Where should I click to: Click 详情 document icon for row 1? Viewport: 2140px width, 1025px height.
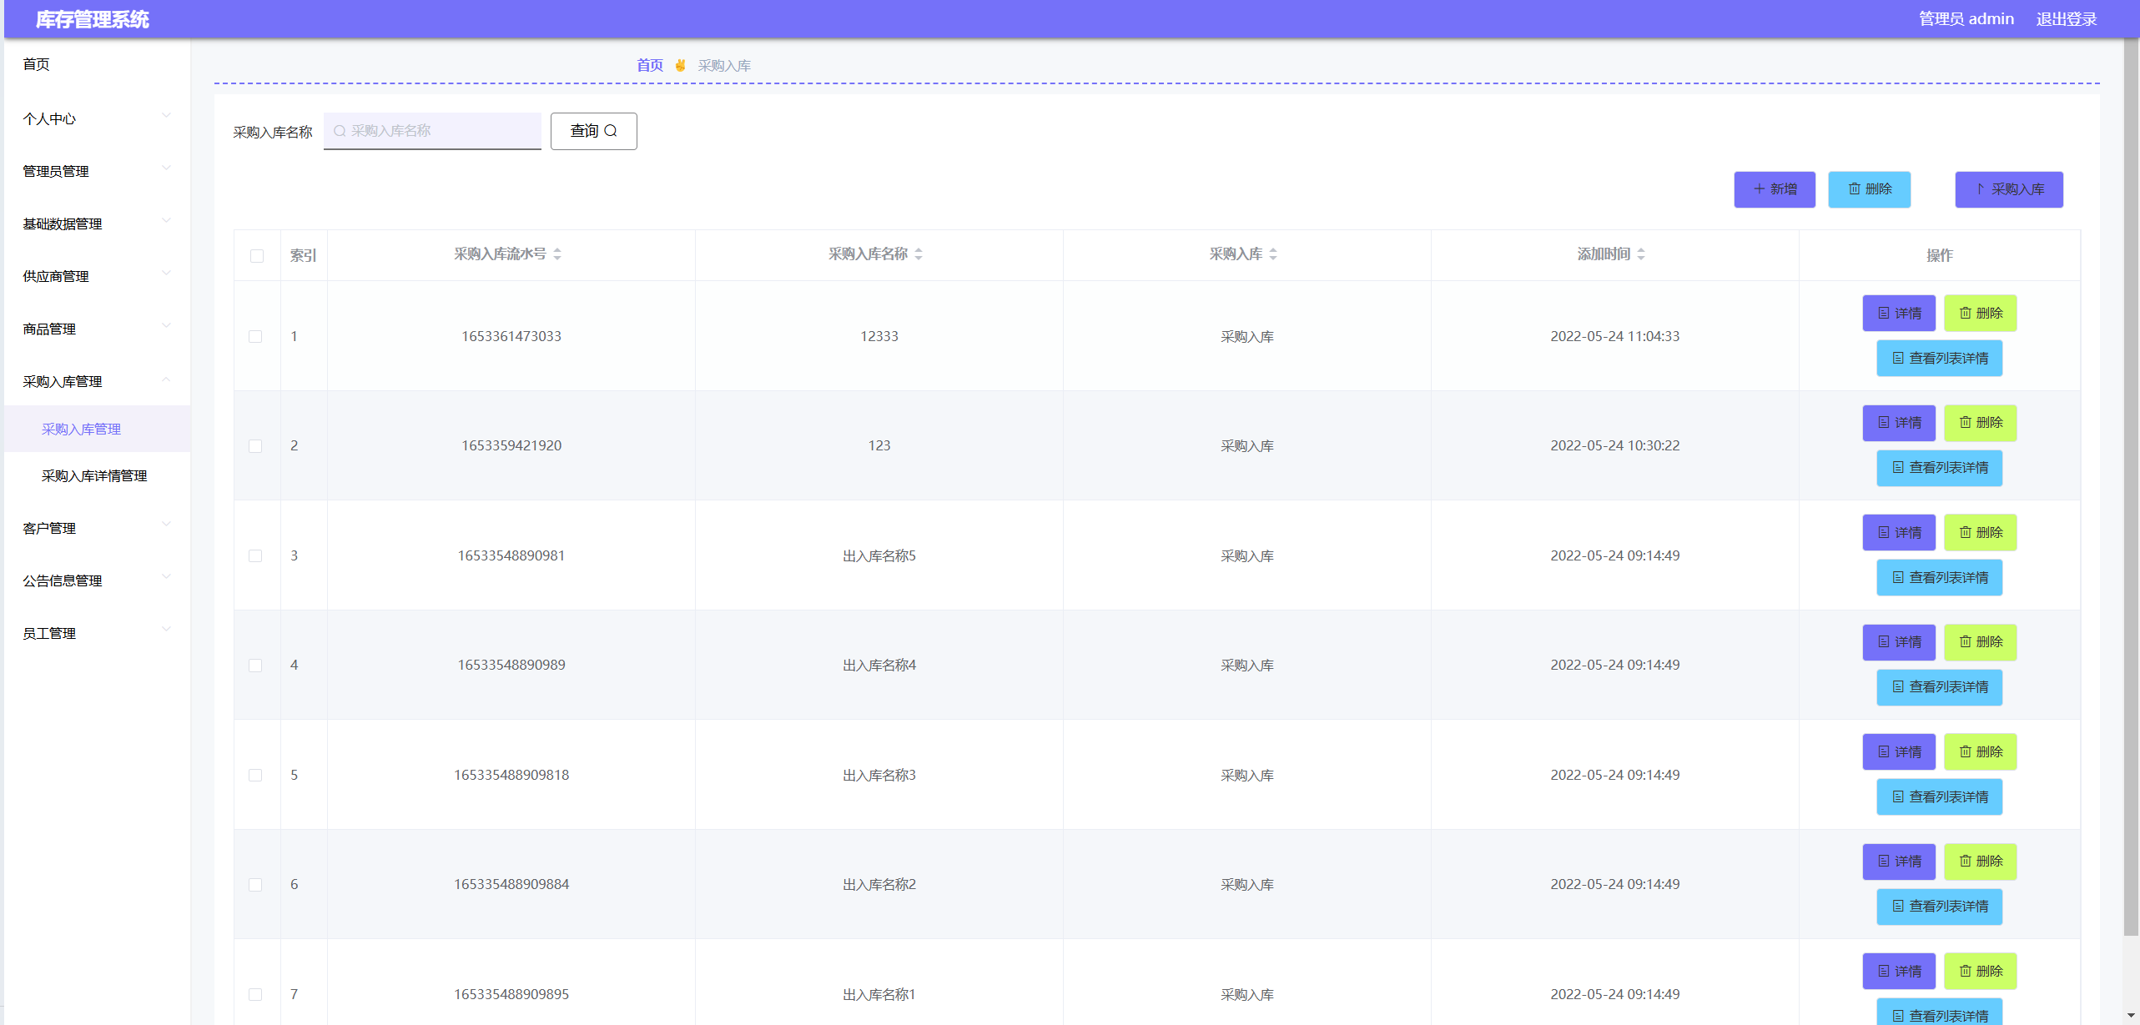[x=1884, y=314]
